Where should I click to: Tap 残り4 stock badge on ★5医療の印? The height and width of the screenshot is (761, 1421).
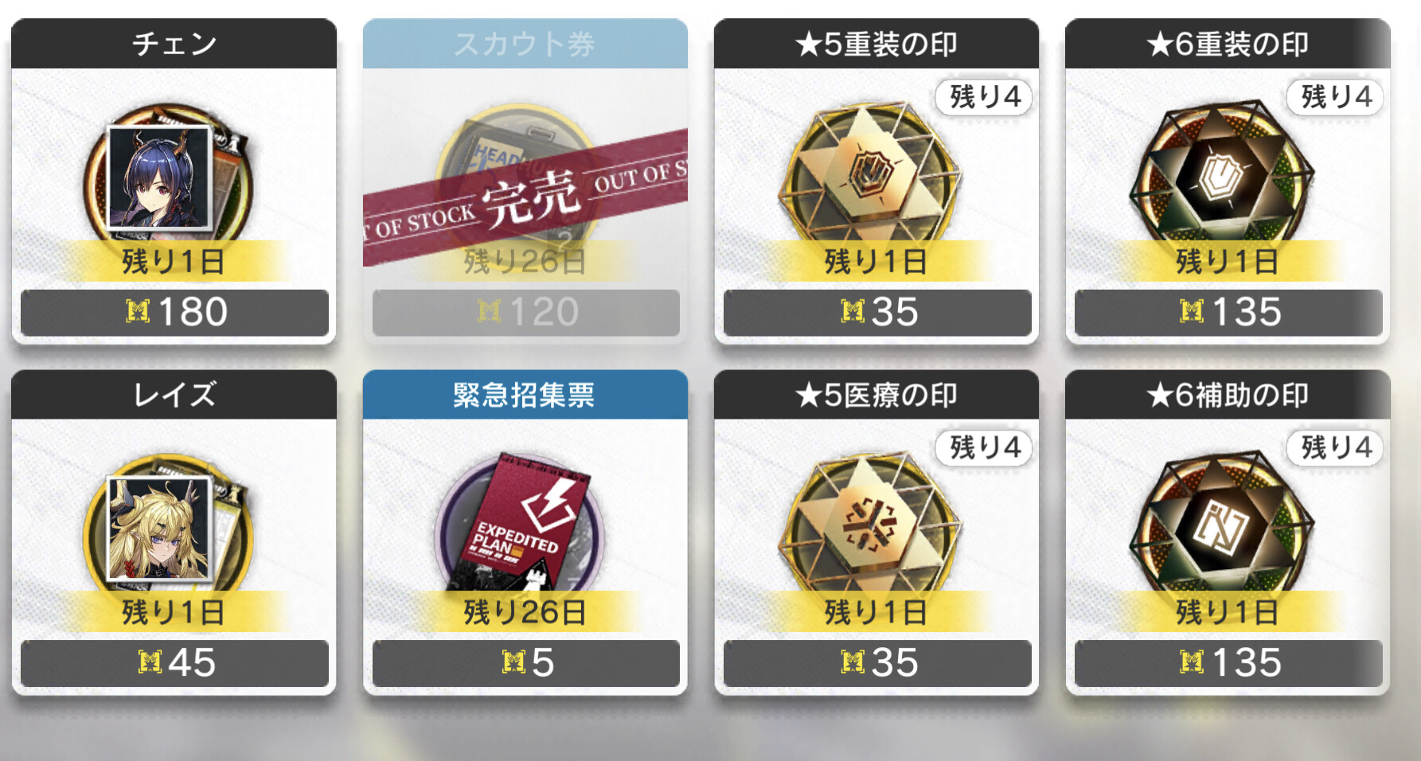pos(985,447)
